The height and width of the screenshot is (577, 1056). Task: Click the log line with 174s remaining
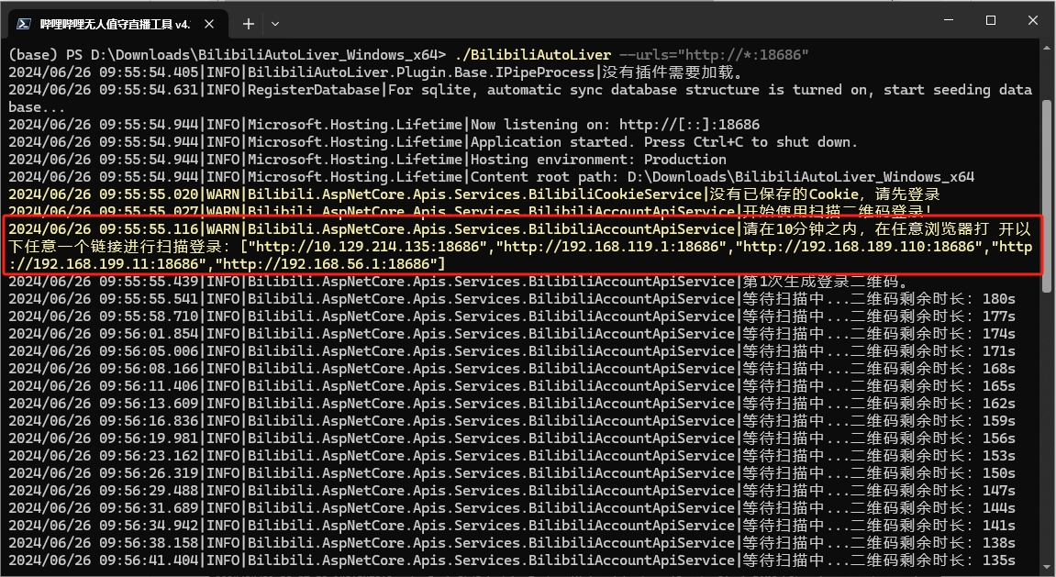tap(512, 334)
